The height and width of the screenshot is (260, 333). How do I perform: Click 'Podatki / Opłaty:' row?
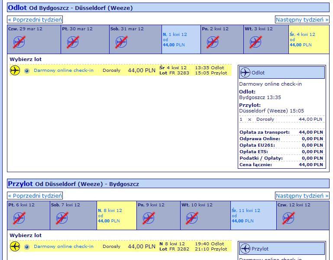tap(281, 158)
